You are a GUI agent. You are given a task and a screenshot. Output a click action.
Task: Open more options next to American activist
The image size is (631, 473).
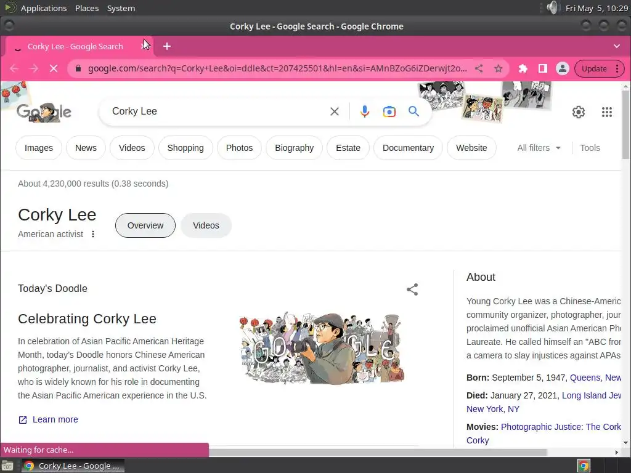click(93, 234)
